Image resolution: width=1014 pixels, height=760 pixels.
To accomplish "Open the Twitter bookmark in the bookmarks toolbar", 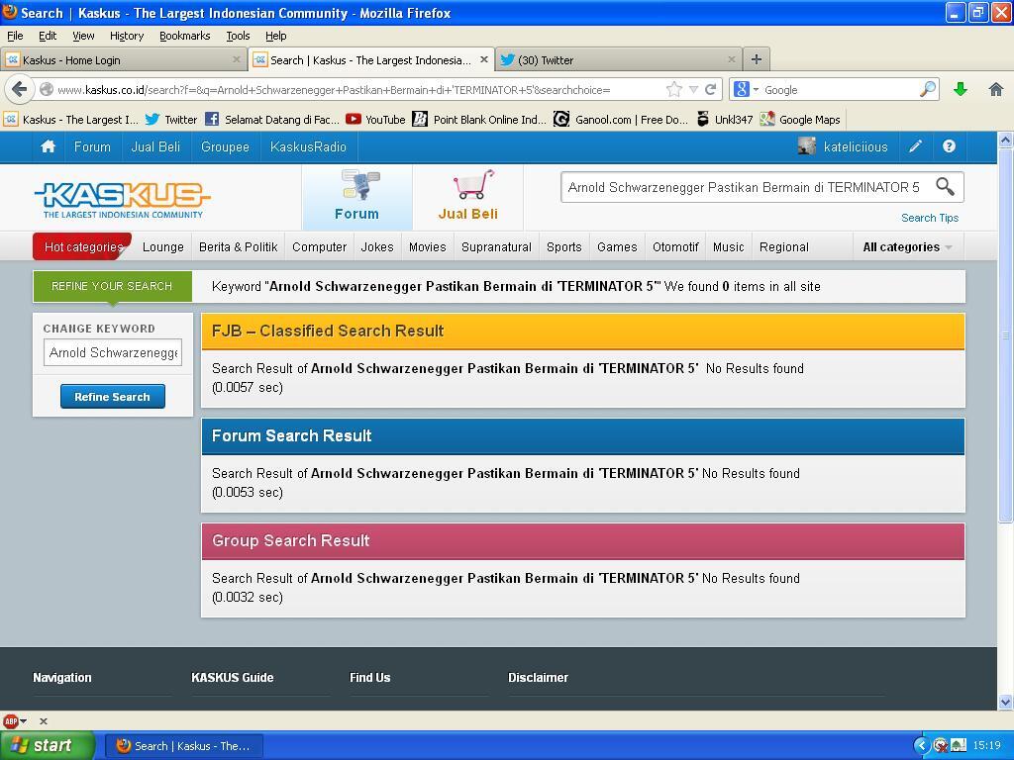I will pyautogui.click(x=171, y=120).
